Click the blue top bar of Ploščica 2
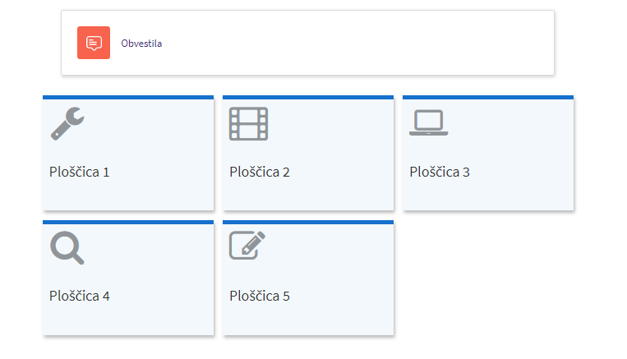 tap(308, 97)
